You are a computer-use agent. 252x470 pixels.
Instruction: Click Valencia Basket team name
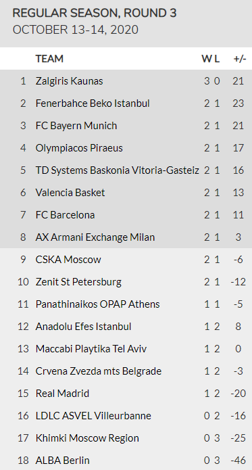70,193
